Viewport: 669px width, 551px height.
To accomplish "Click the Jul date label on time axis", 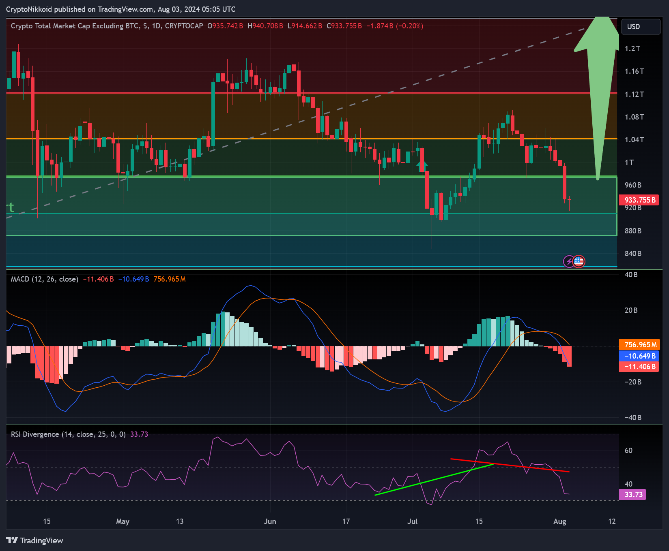I will click(413, 521).
